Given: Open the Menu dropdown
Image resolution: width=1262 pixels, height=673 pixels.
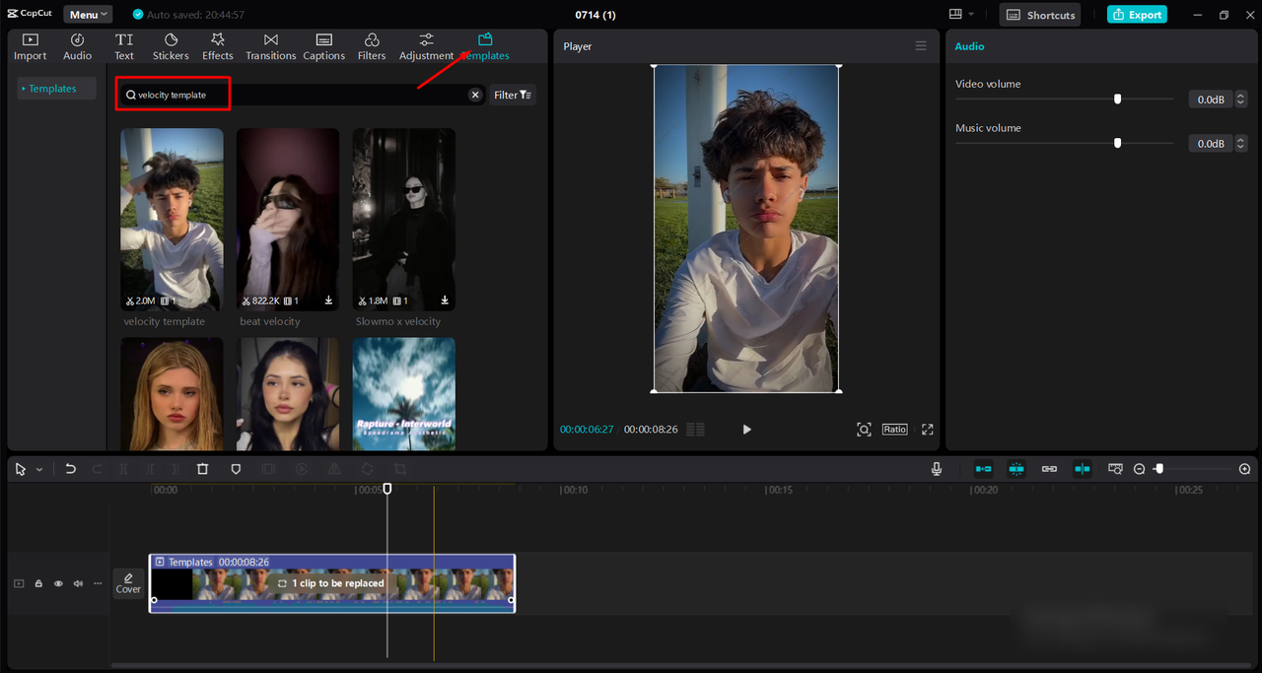Looking at the screenshot, I should [88, 15].
